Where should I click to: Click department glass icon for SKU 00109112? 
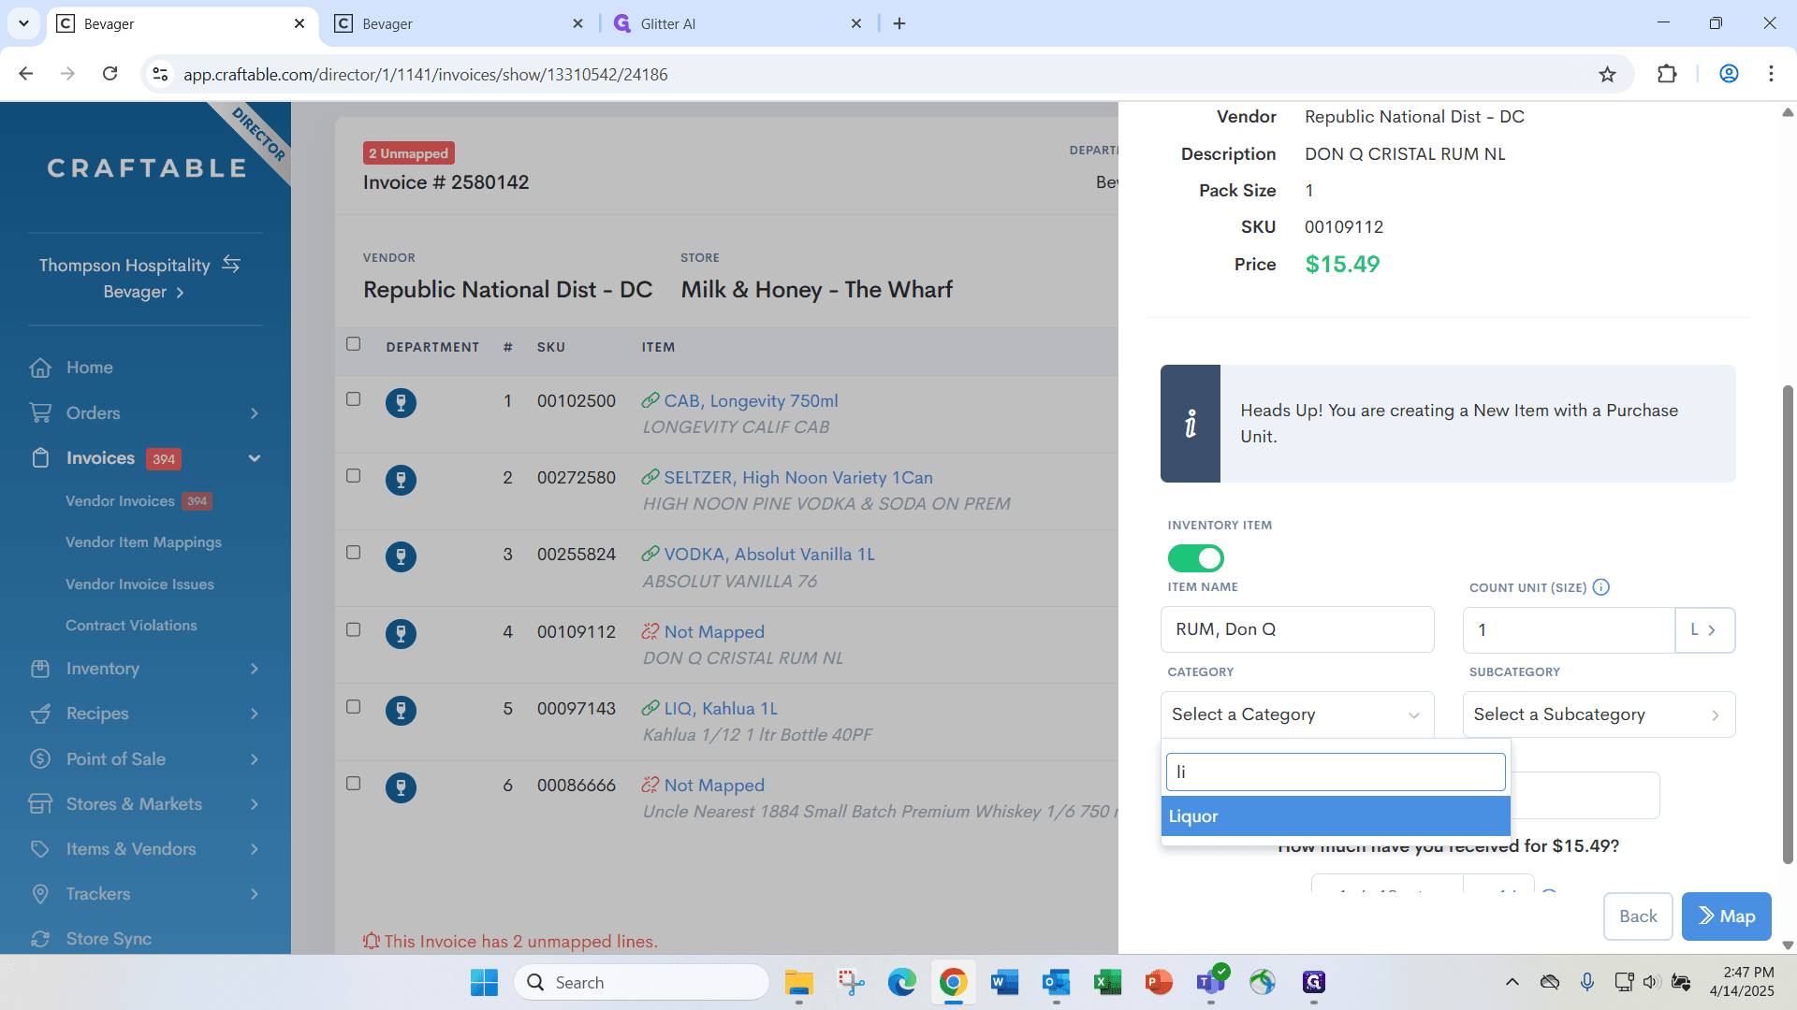[x=401, y=634]
